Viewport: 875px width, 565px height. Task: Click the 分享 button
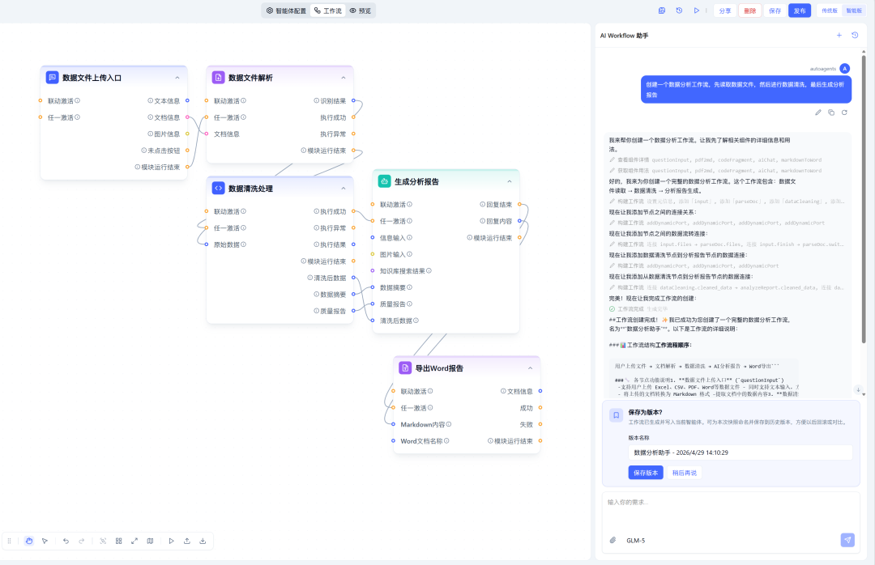[x=725, y=11]
